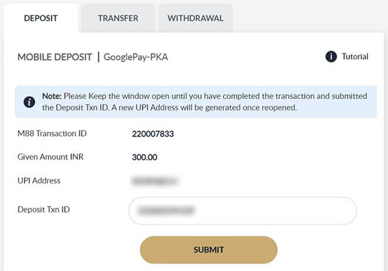This screenshot has width=388, height=271.
Task: Click the Given Amount INR label
Action: tap(50, 157)
